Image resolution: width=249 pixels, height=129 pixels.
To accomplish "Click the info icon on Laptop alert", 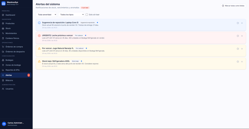I will click(39, 23).
